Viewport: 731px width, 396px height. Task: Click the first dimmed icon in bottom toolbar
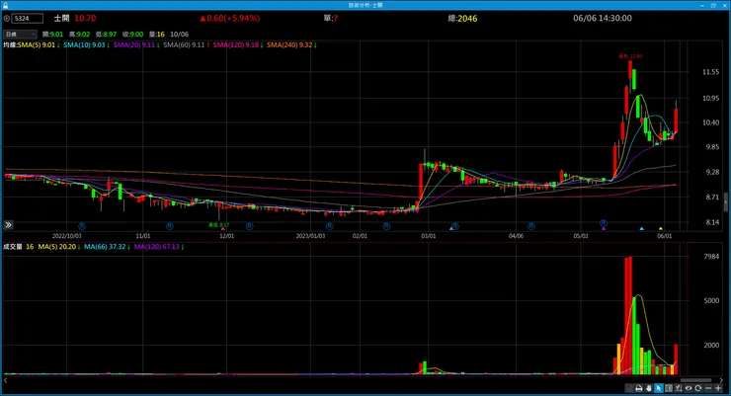click(629, 388)
